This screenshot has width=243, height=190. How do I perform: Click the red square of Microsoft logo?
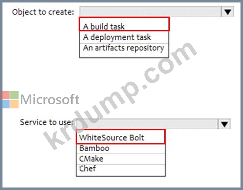coord(5,95)
